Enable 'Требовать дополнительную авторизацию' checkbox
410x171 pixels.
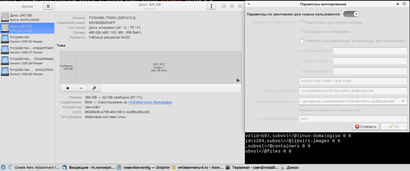[x=302, y=41]
